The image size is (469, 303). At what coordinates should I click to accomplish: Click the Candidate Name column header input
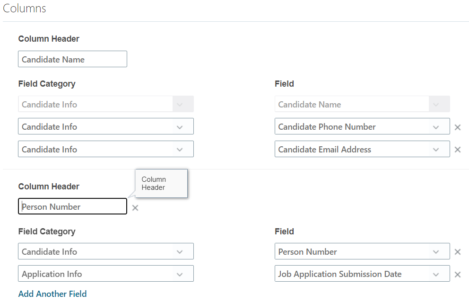[72, 60]
